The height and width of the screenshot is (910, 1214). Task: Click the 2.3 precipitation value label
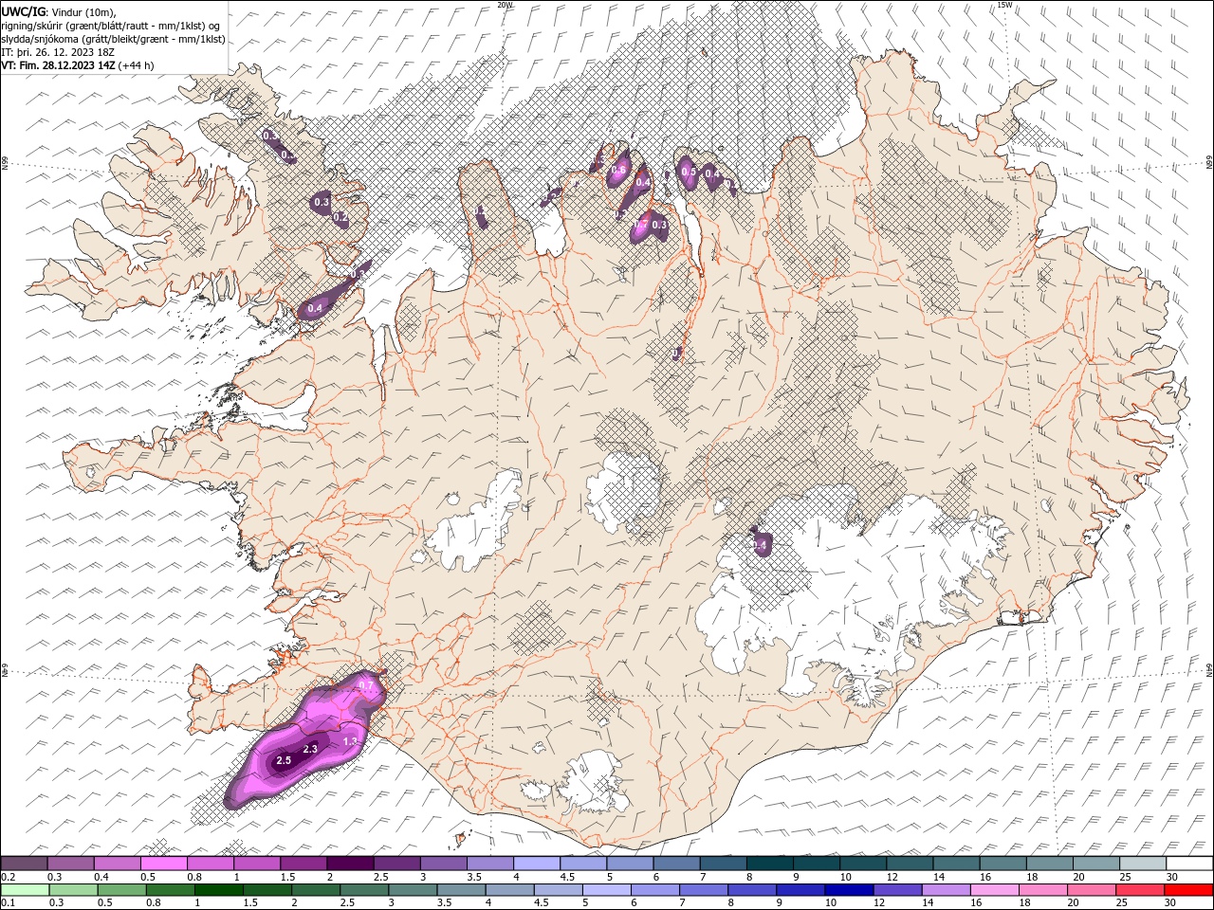pos(309,749)
